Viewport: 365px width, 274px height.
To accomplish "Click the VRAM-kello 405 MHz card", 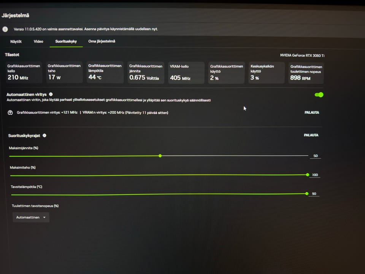I will (186, 73).
